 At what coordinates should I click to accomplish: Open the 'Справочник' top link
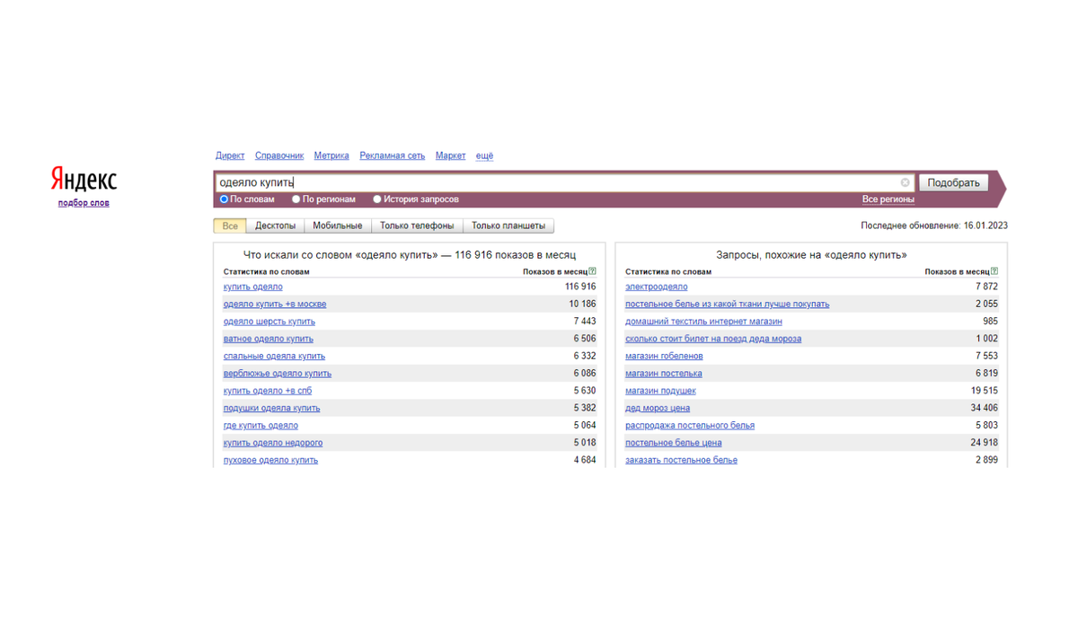[x=279, y=155]
